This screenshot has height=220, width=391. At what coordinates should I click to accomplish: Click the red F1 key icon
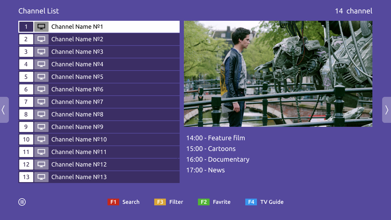pos(113,202)
